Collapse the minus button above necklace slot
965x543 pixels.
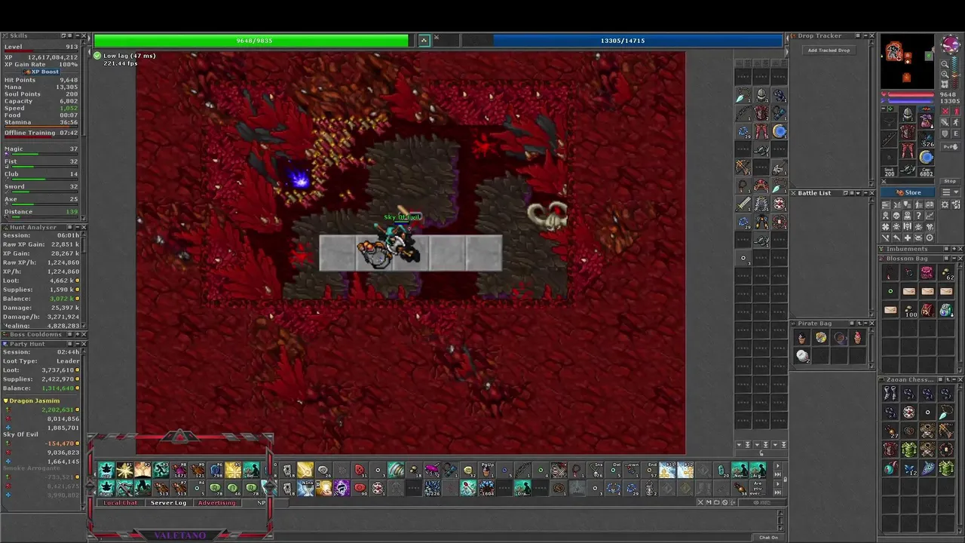[x=884, y=109]
